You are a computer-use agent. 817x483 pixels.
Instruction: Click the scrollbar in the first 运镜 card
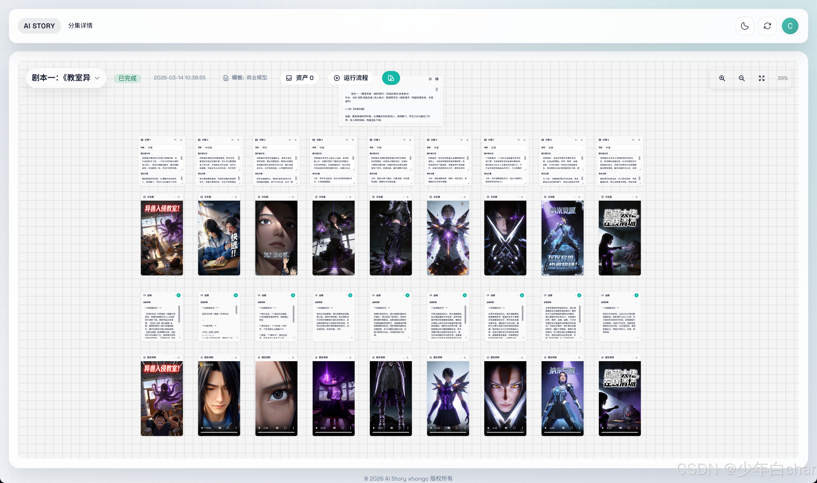click(179, 314)
